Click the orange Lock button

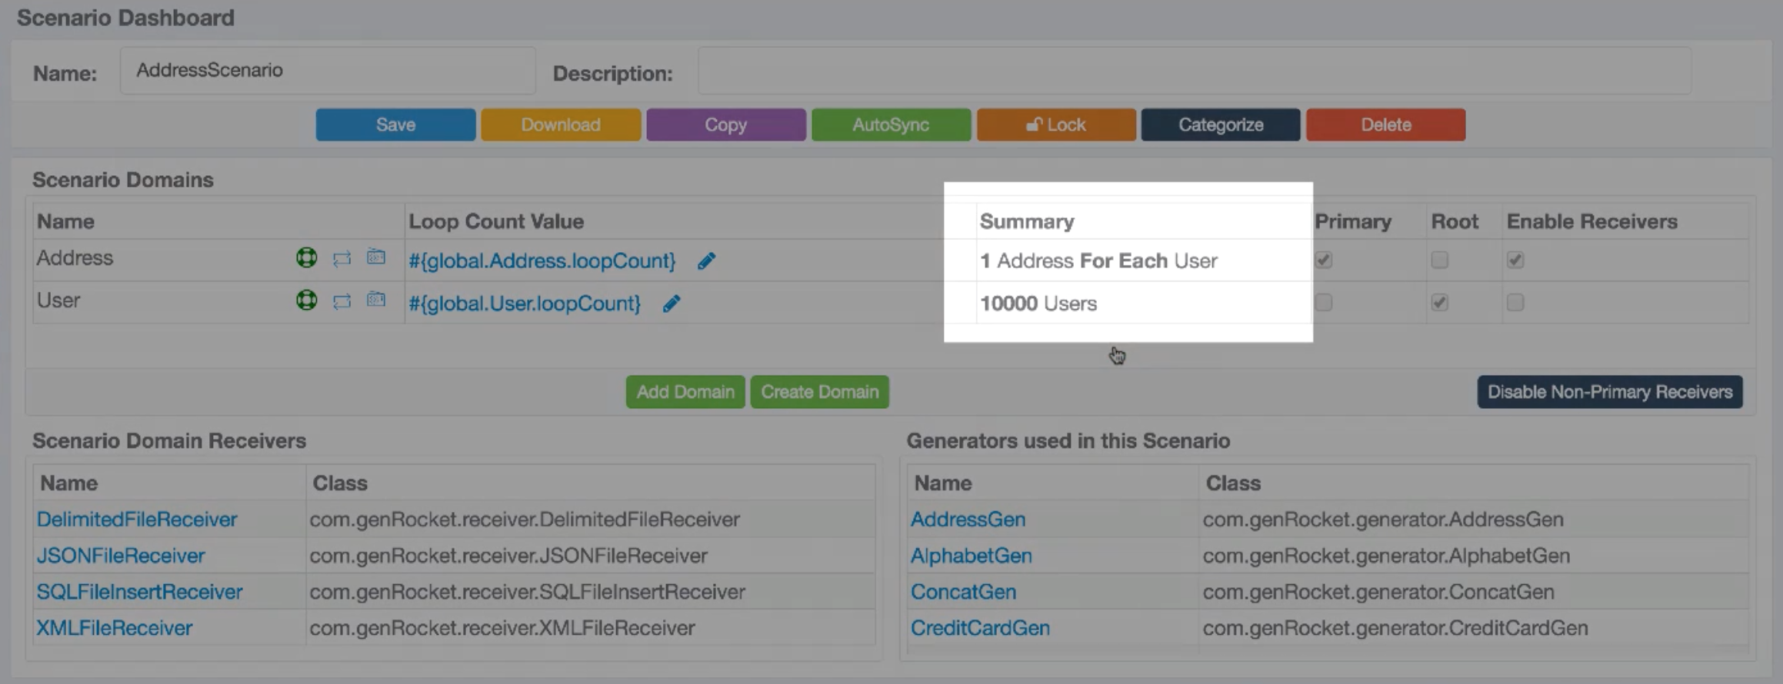point(1056,125)
